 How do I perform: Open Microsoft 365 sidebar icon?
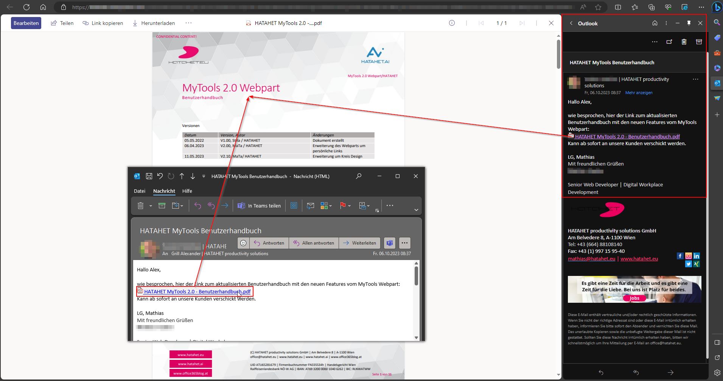click(x=717, y=68)
